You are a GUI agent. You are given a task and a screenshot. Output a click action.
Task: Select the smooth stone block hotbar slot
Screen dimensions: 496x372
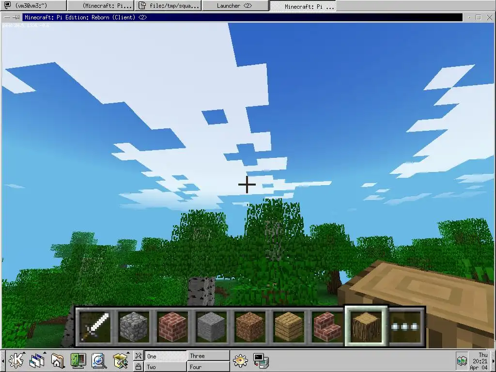(211, 327)
